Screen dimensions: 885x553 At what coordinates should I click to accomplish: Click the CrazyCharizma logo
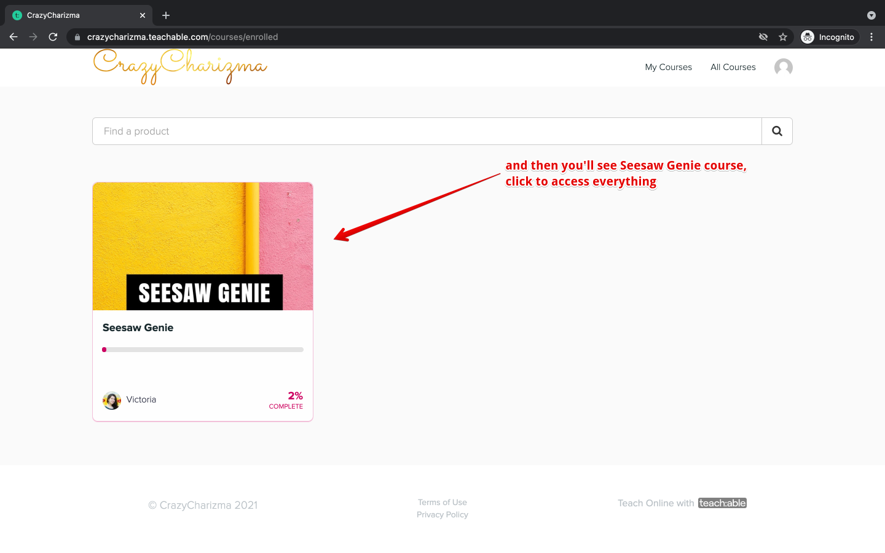[180, 67]
